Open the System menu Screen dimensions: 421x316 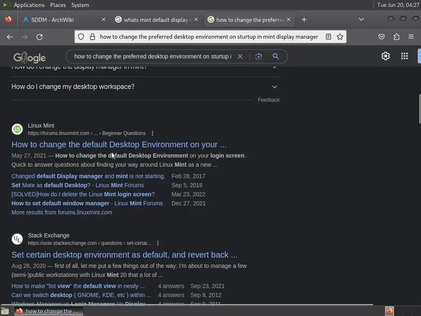pos(80,5)
